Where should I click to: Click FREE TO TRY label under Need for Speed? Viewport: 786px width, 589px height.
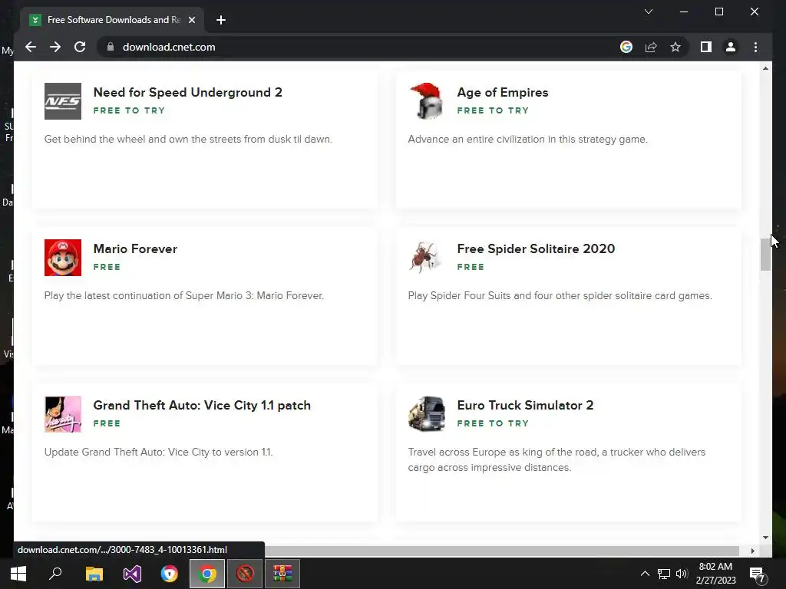pos(129,110)
